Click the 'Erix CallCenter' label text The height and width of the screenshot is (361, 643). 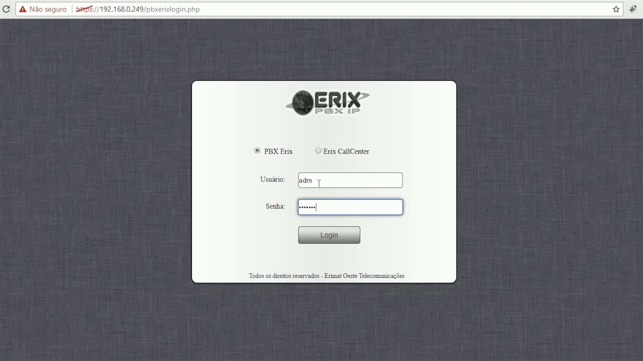(346, 151)
